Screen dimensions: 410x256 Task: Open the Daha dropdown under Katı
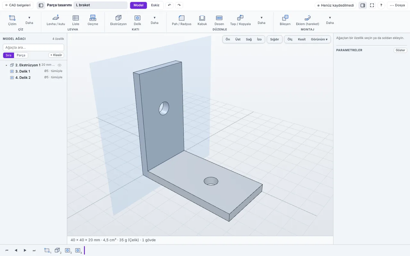click(154, 20)
